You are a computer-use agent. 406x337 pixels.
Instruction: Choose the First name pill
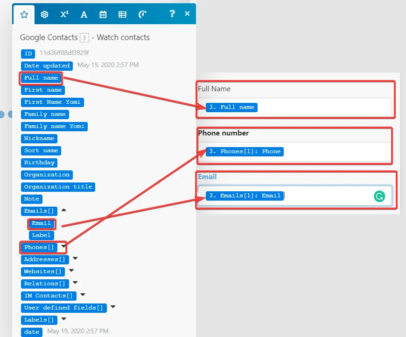43,90
